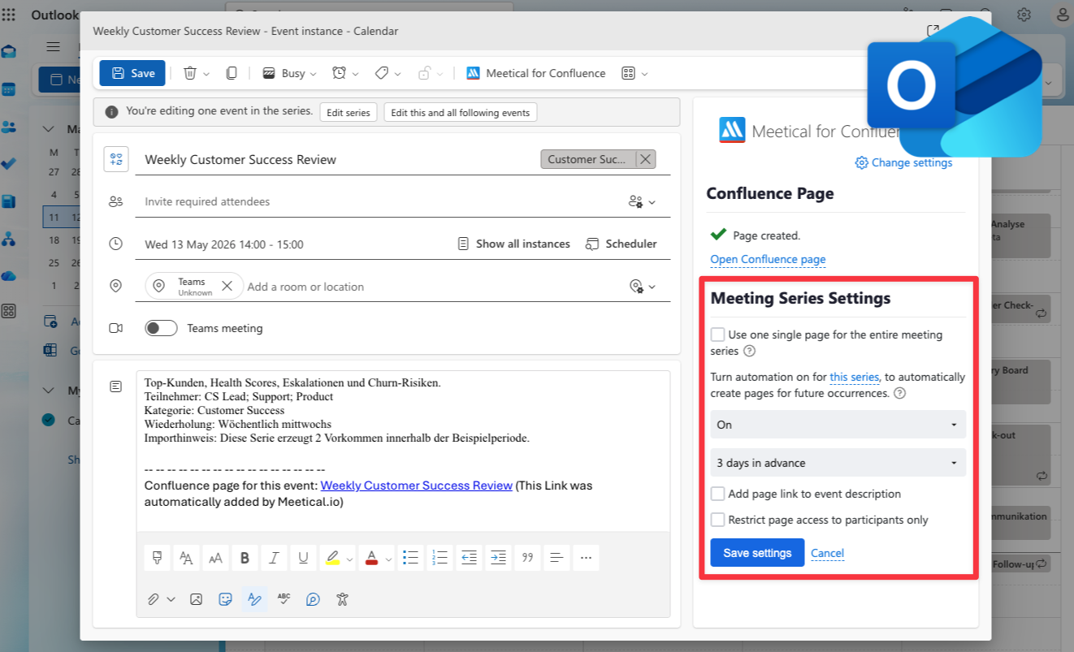Open People in the Outlook sidebar

click(x=9, y=127)
